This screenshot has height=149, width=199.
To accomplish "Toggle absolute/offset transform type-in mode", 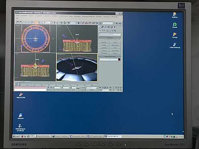I will click(x=51, y=87).
